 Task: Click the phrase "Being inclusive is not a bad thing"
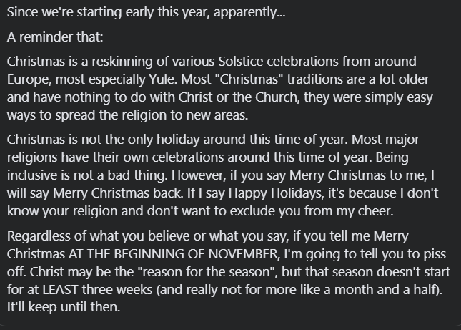(207, 166)
